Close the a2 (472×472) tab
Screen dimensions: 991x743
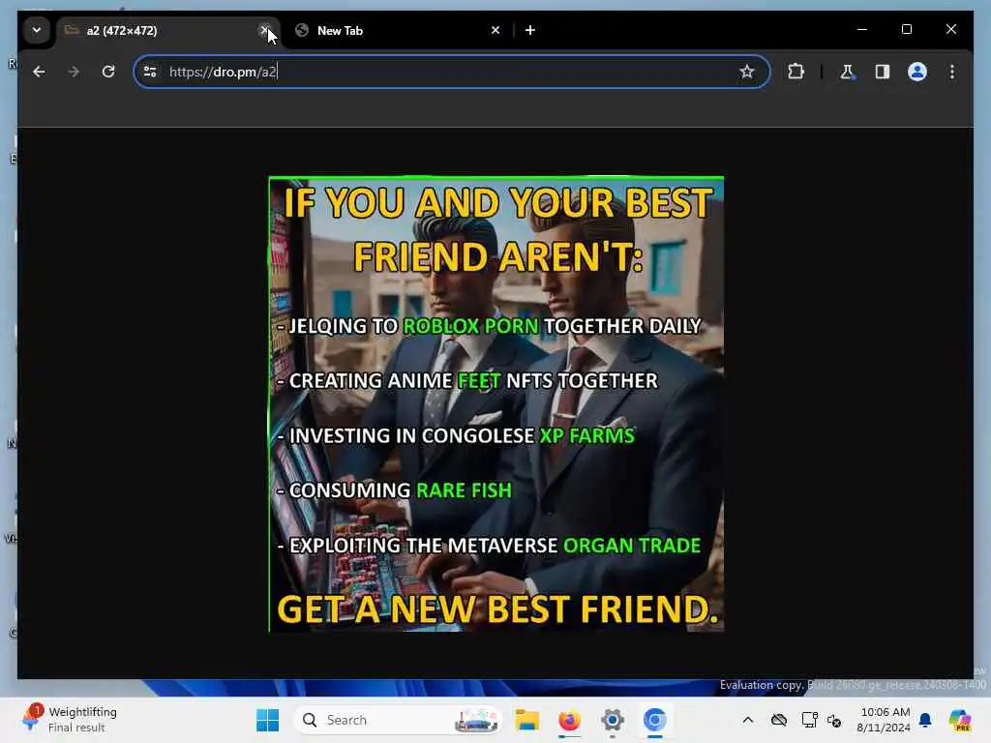265,30
